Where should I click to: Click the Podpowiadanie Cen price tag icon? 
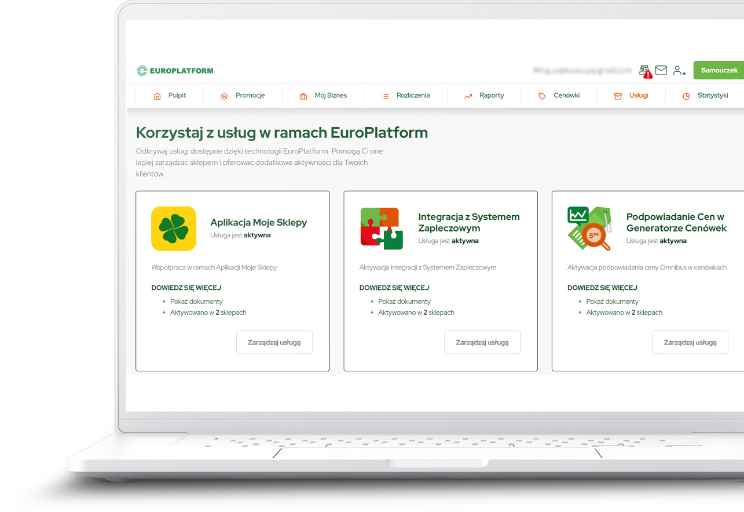[589, 229]
